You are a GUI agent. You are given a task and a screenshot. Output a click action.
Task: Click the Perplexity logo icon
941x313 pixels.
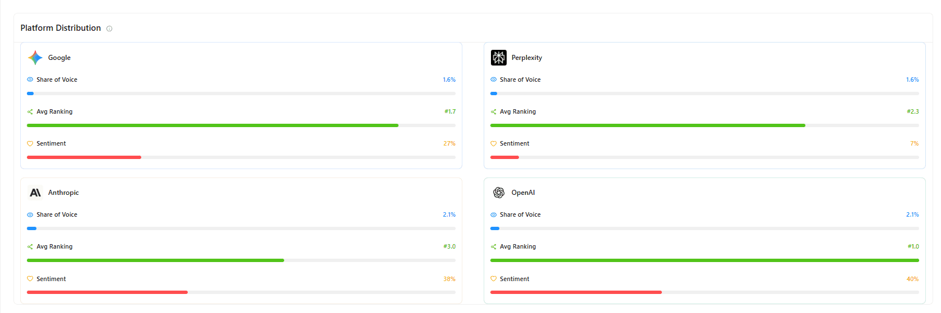click(499, 58)
